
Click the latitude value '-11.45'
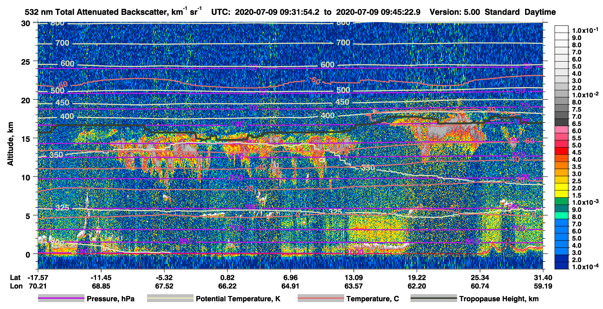click(101, 277)
